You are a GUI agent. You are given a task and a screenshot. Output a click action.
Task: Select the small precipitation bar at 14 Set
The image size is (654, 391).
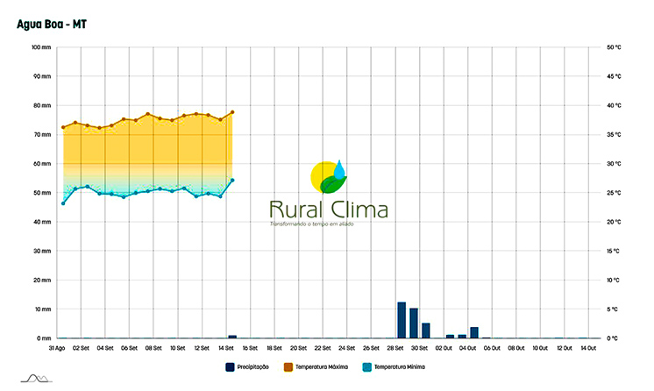pyautogui.click(x=232, y=336)
